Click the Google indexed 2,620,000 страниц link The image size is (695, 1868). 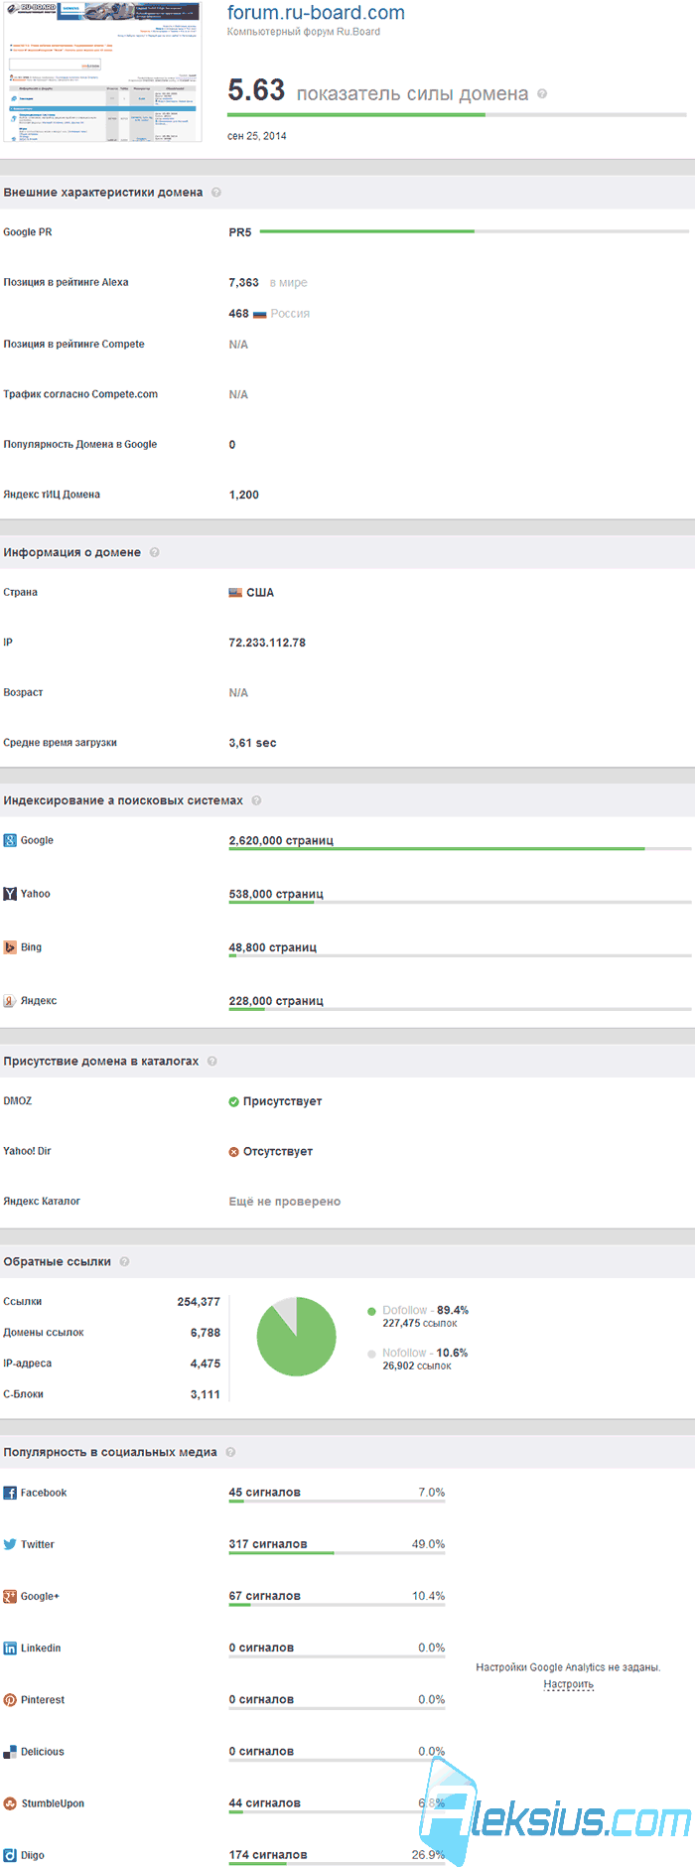pos(281,840)
